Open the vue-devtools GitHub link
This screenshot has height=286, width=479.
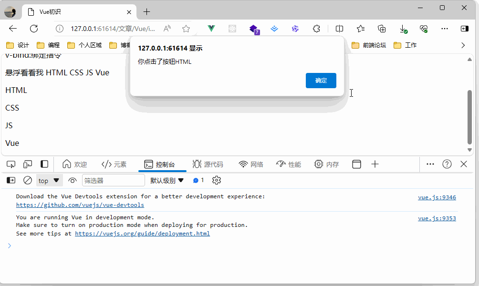click(80, 205)
